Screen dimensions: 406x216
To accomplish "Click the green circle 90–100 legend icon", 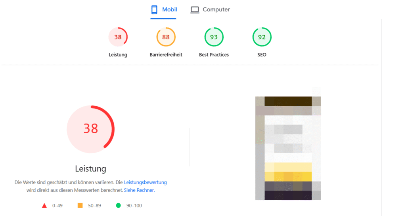I will click(x=118, y=205).
